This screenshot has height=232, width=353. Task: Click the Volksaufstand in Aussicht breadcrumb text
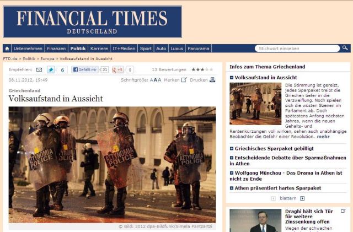(86, 59)
